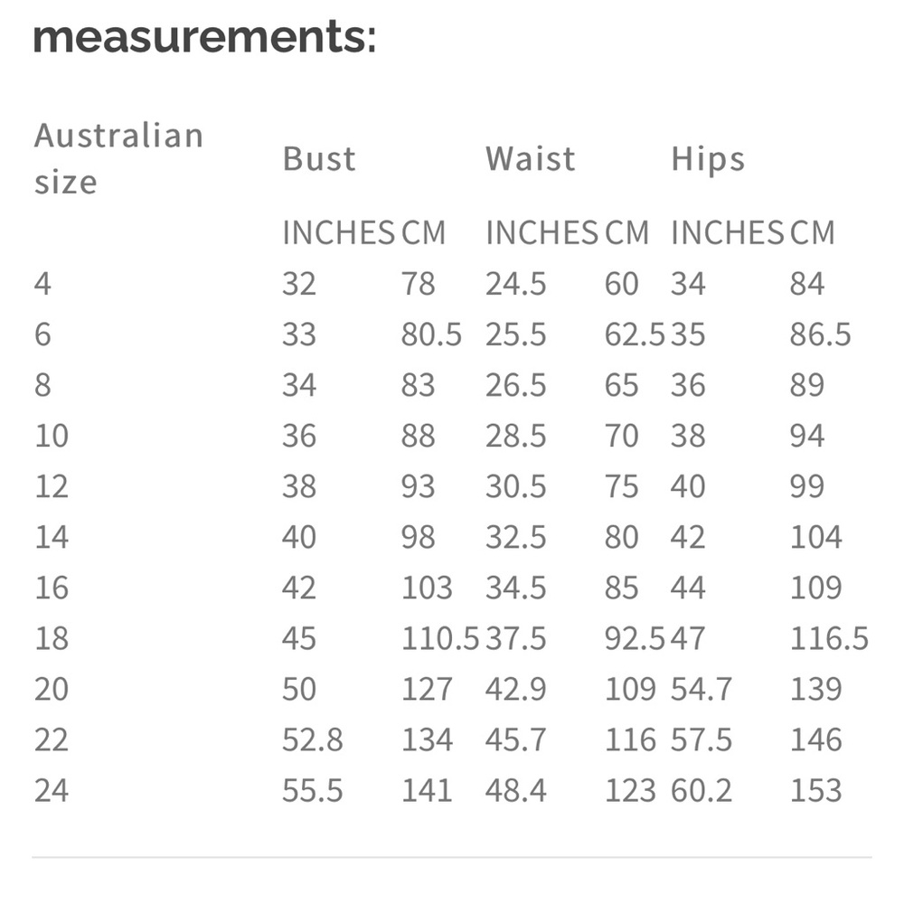Click hips value 54.7 inches
Viewport: 904px width, 904px height.
702,689
